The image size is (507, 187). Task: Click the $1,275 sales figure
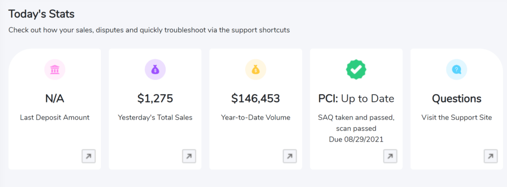point(155,99)
